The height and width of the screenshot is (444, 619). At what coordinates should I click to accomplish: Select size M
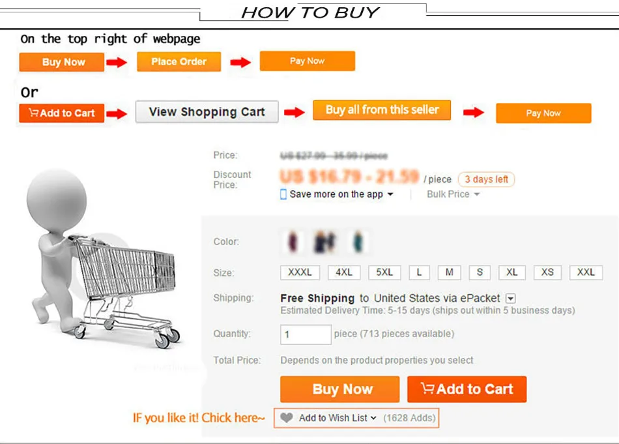click(449, 272)
